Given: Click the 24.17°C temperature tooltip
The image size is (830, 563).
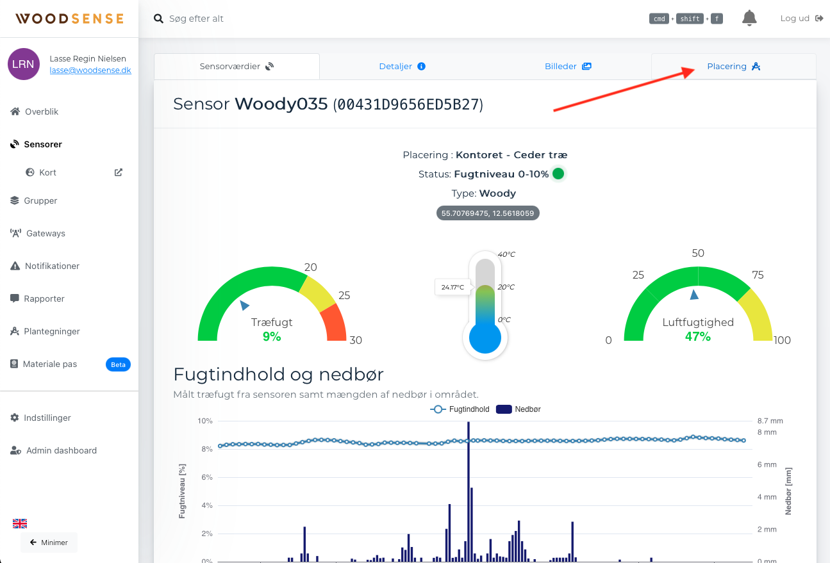Looking at the screenshot, I should click(x=453, y=287).
